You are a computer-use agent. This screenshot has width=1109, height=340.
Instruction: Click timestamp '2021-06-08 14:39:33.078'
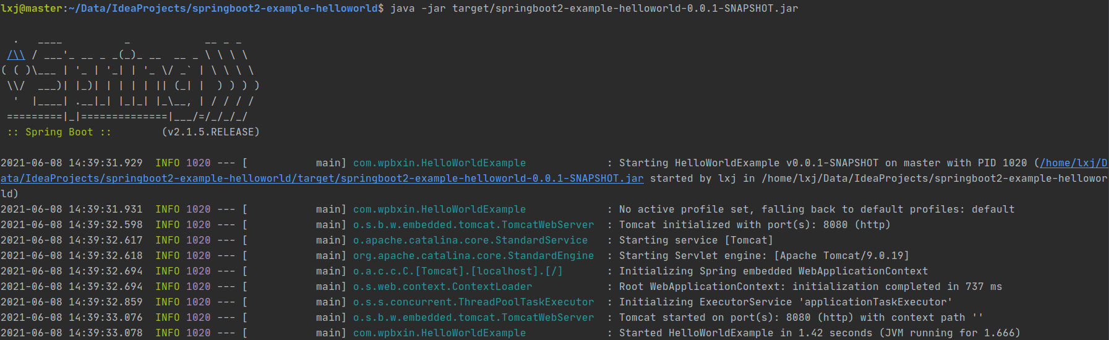[72, 333]
